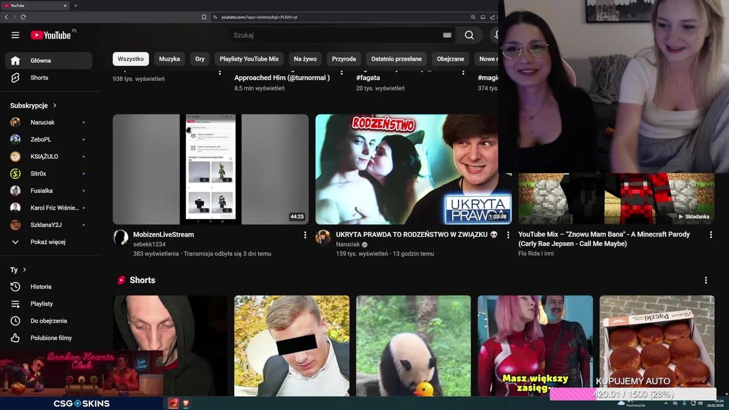This screenshot has width=729, height=410.
Task: Select the Playlisty YouTube Mix chip
Action: click(x=249, y=59)
